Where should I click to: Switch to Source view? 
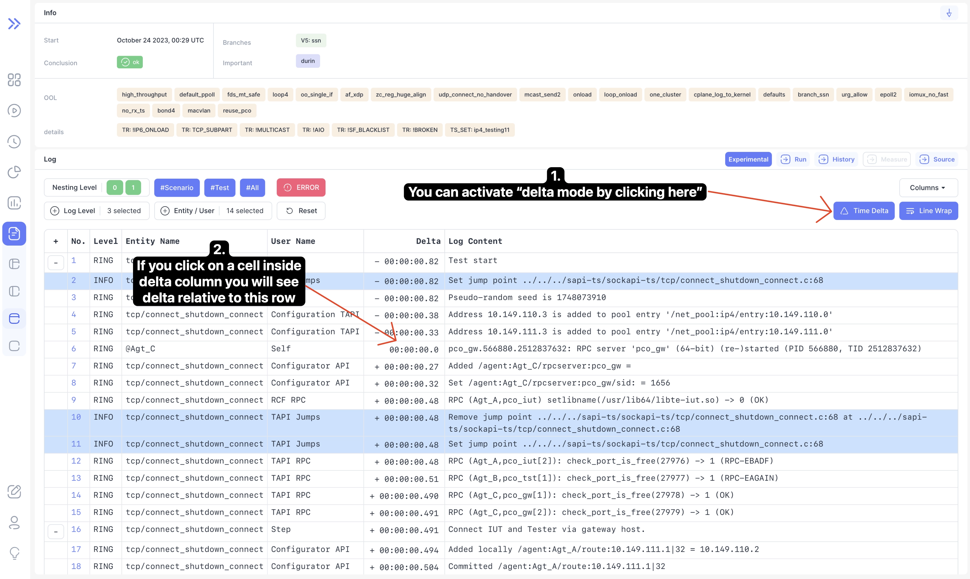(936, 159)
